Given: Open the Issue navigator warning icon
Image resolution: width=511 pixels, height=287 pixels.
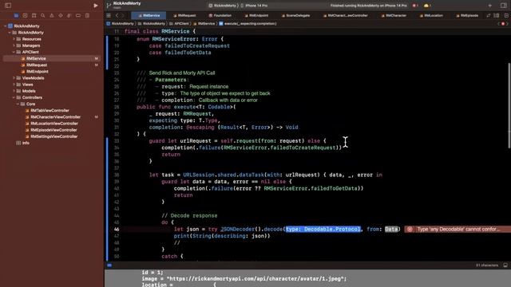Looking at the screenshot, I should click(52, 16).
